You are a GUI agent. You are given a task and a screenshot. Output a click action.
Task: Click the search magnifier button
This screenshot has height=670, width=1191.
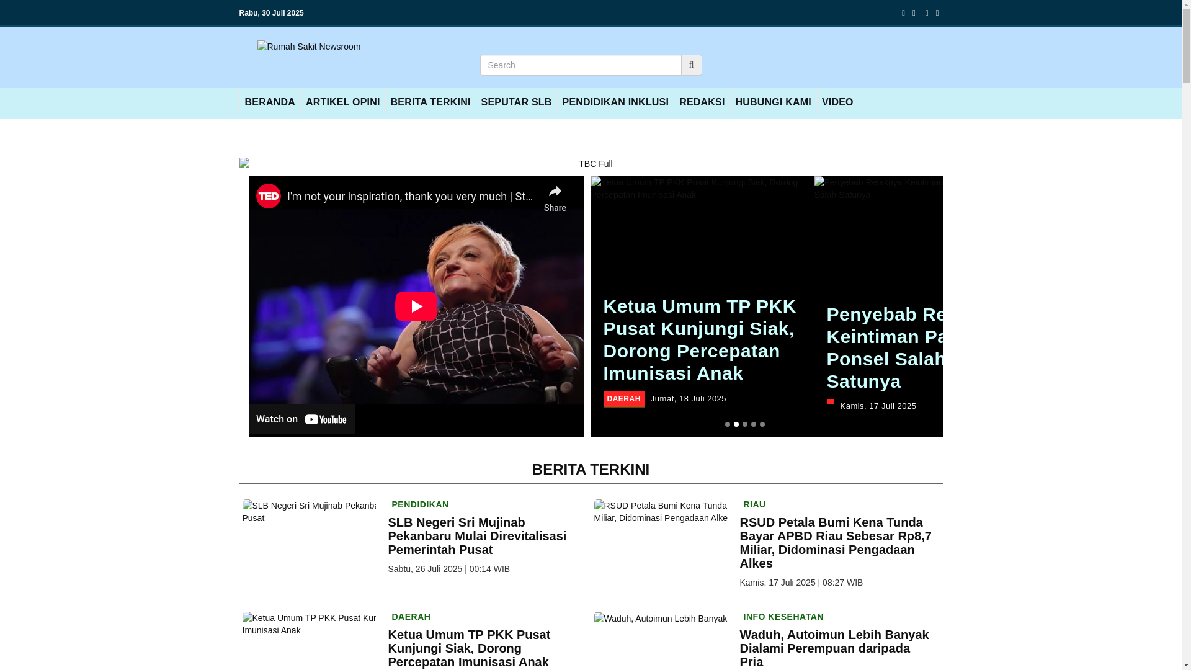point(691,65)
